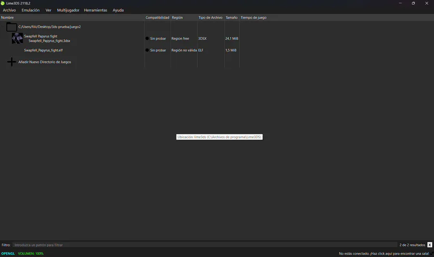Click the Región no válida cell
This screenshot has height=257, width=434.
pyautogui.click(x=184, y=51)
